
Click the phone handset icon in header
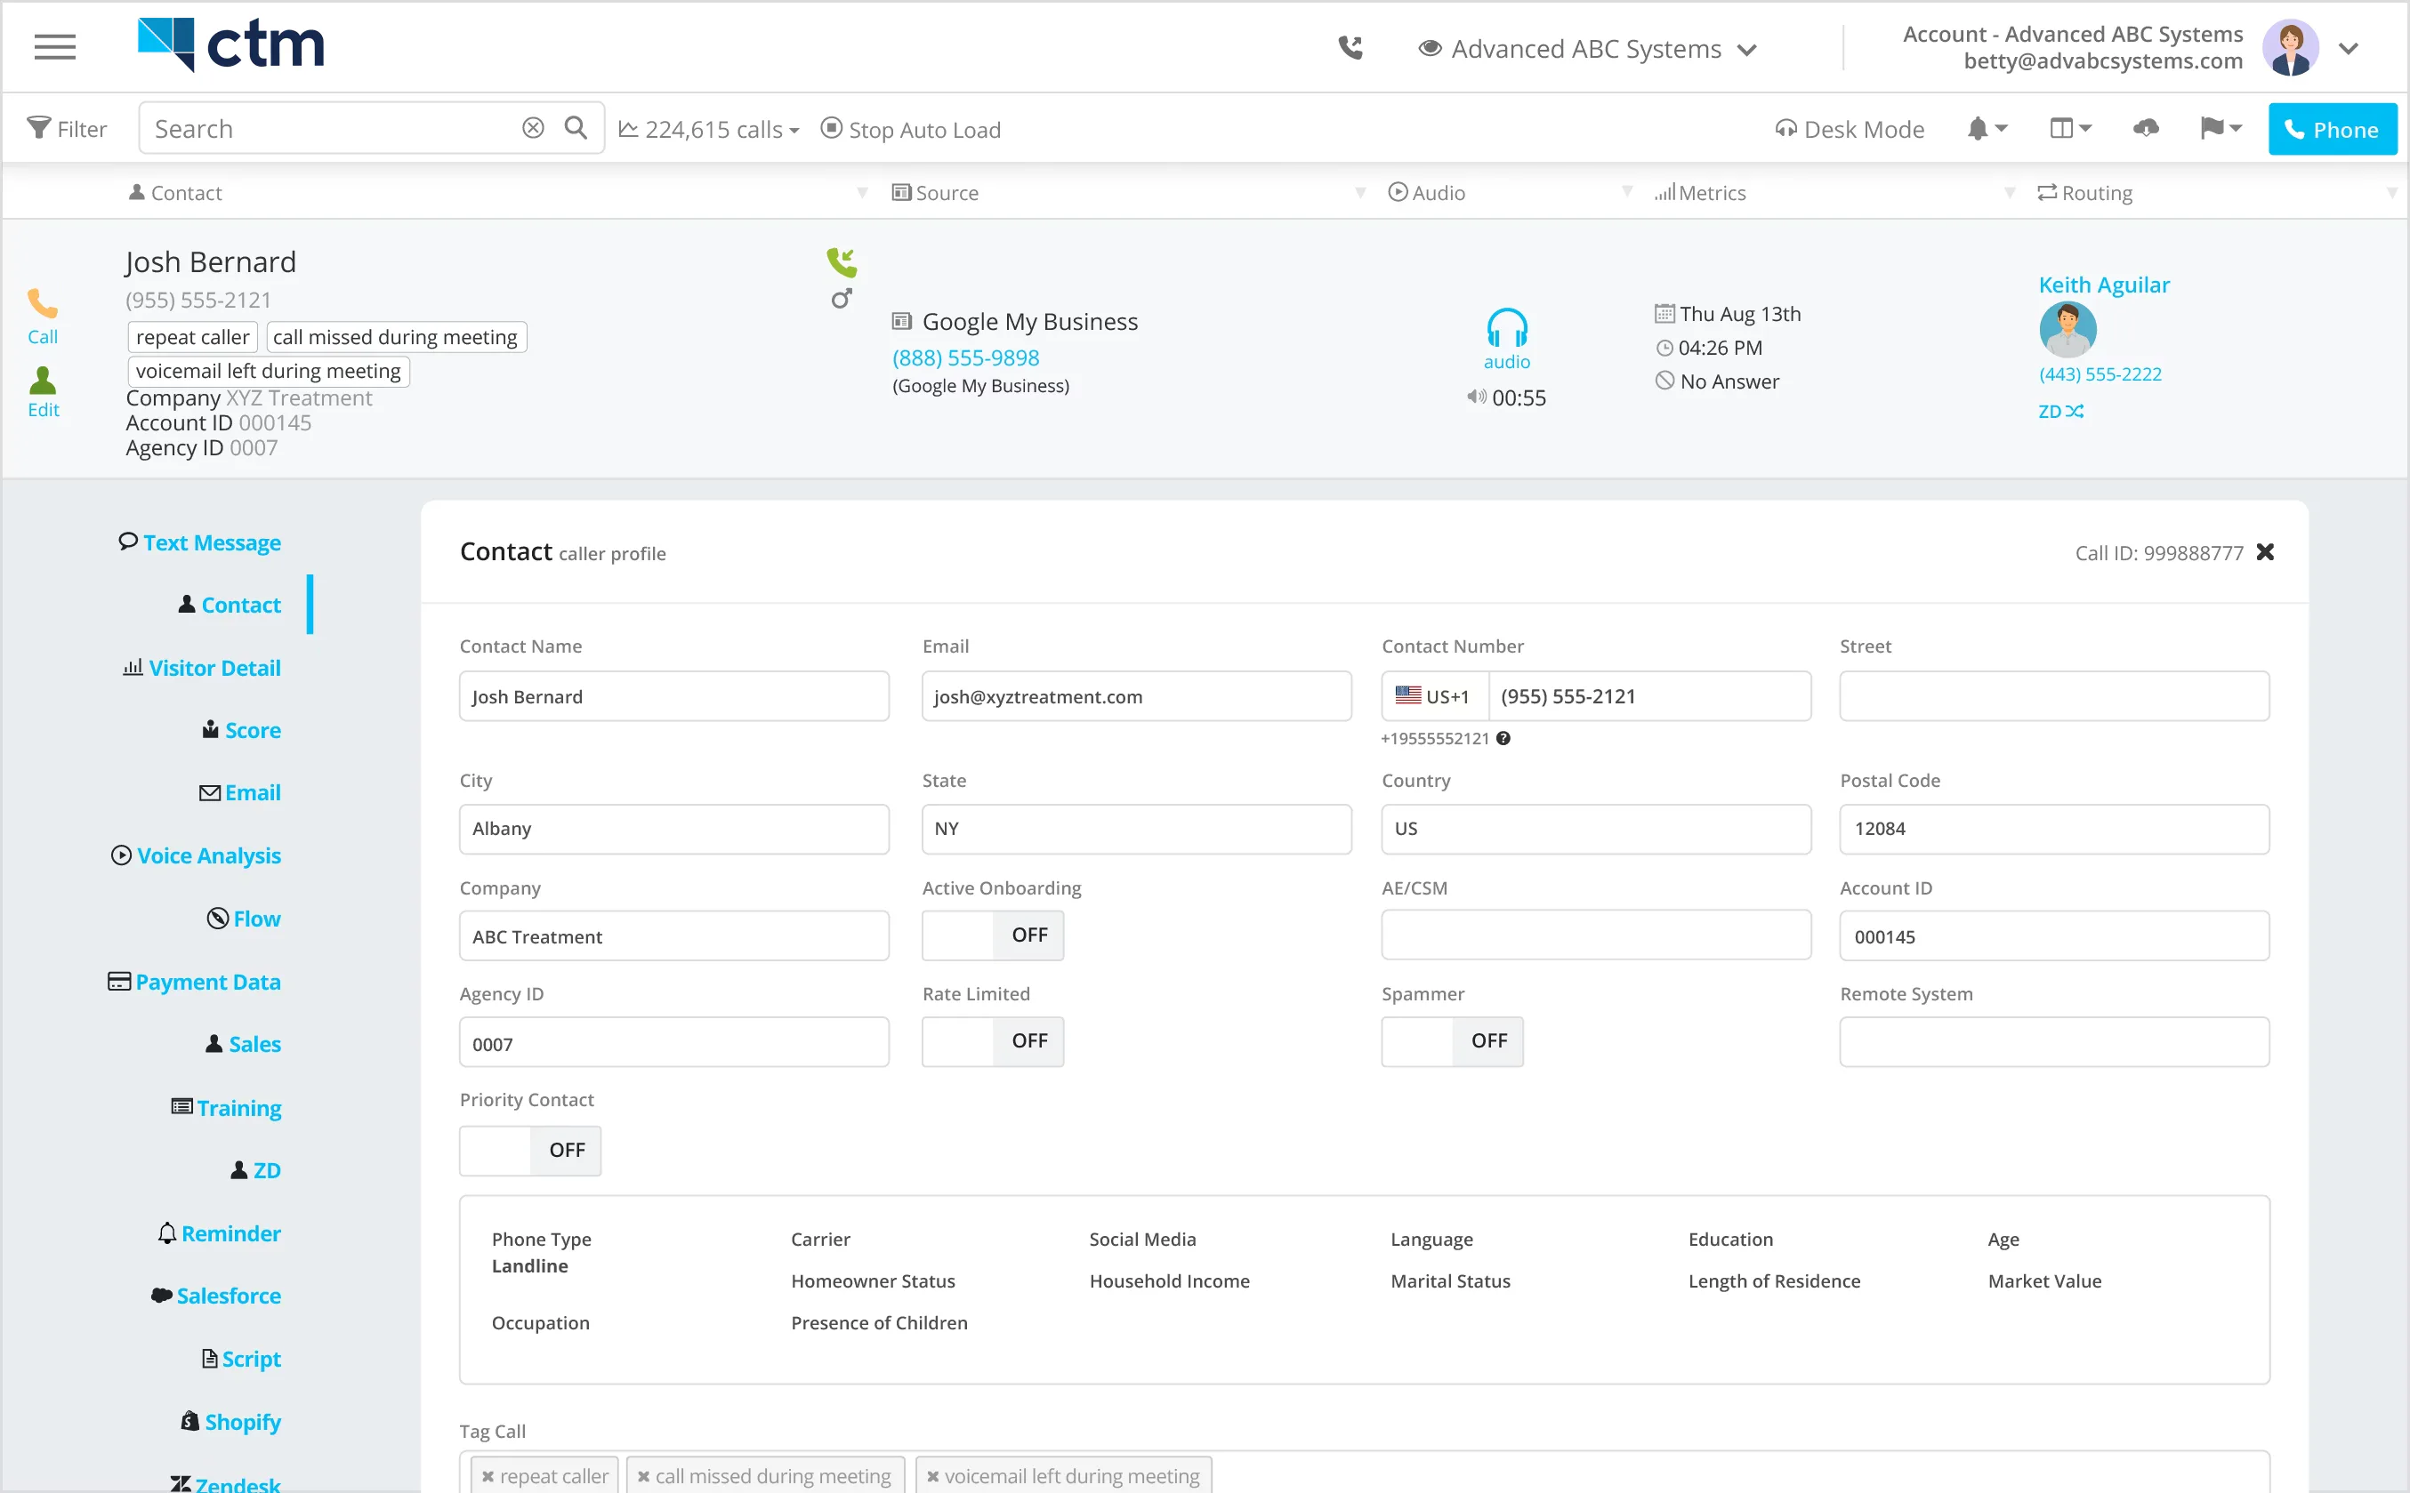pyautogui.click(x=1350, y=47)
